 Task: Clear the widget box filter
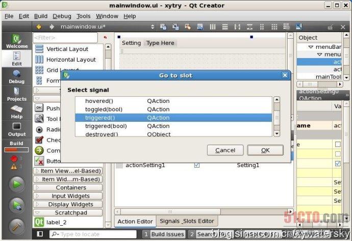(x=105, y=37)
